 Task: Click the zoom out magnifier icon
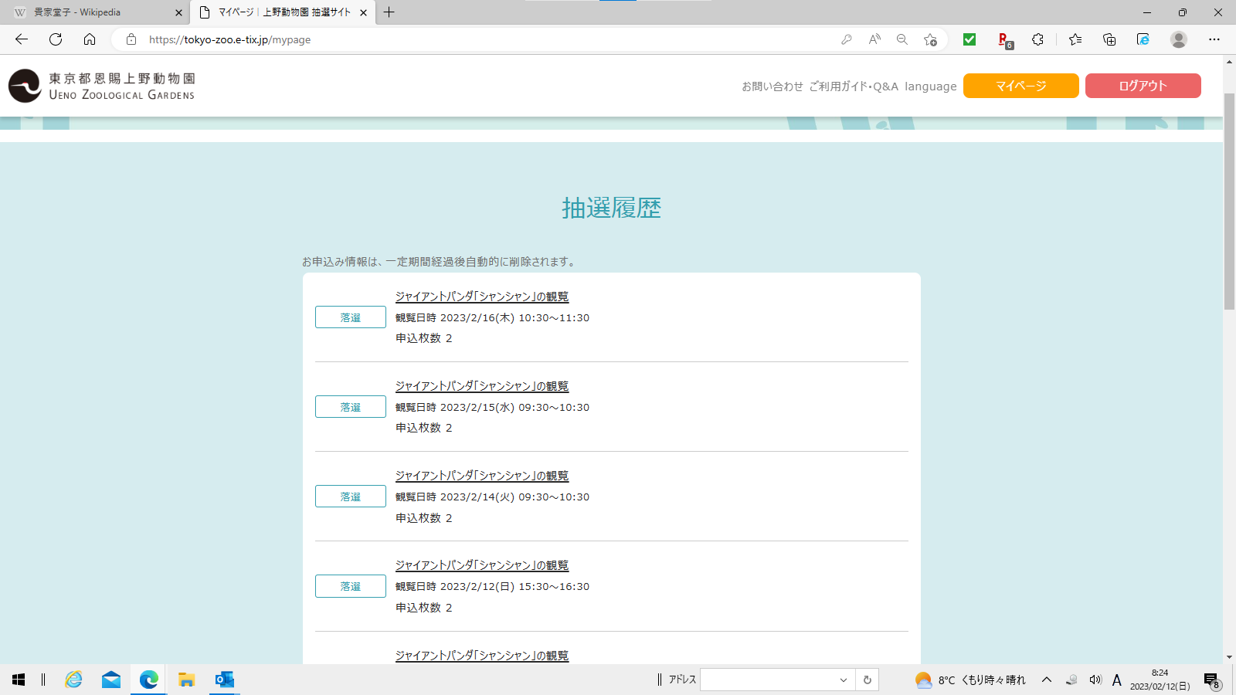click(902, 39)
